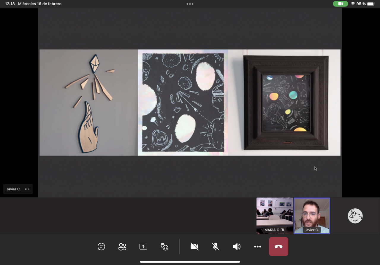
Task: Tap the Wi-Fi status icon
Action: [353, 4]
